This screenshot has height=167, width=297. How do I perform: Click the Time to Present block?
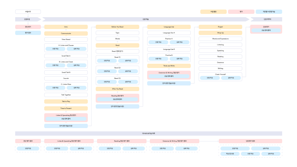pos(66,108)
